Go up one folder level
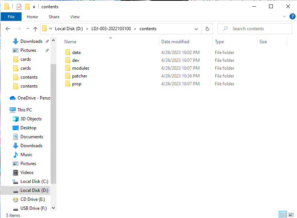The height and width of the screenshot is (218, 297). [35, 29]
